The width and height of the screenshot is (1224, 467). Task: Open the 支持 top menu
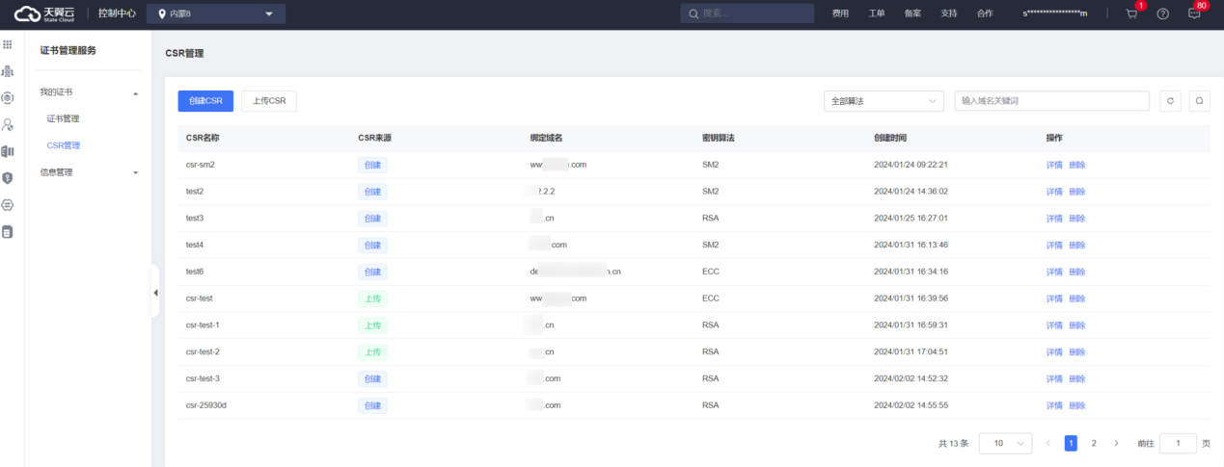(x=949, y=13)
